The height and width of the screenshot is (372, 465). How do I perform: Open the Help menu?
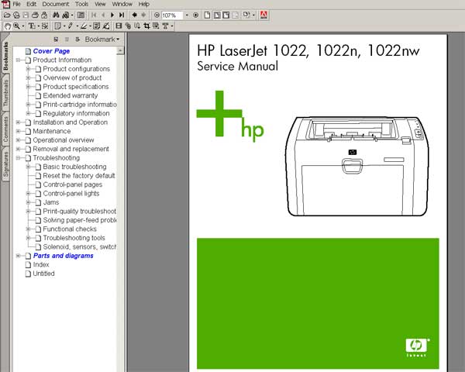click(144, 4)
